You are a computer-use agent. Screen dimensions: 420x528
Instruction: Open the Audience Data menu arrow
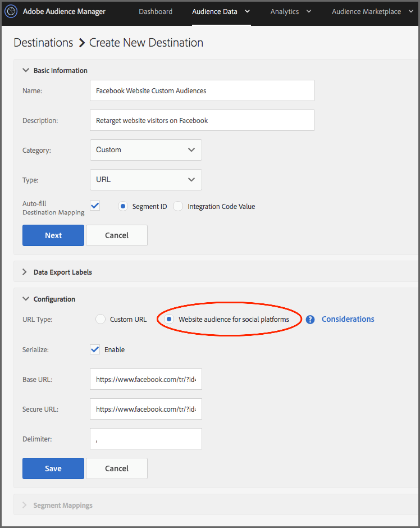[248, 11]
